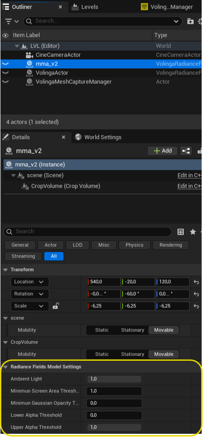Click the eye visibility column header
The image size is (203, 437).
(x=5, y=35)
